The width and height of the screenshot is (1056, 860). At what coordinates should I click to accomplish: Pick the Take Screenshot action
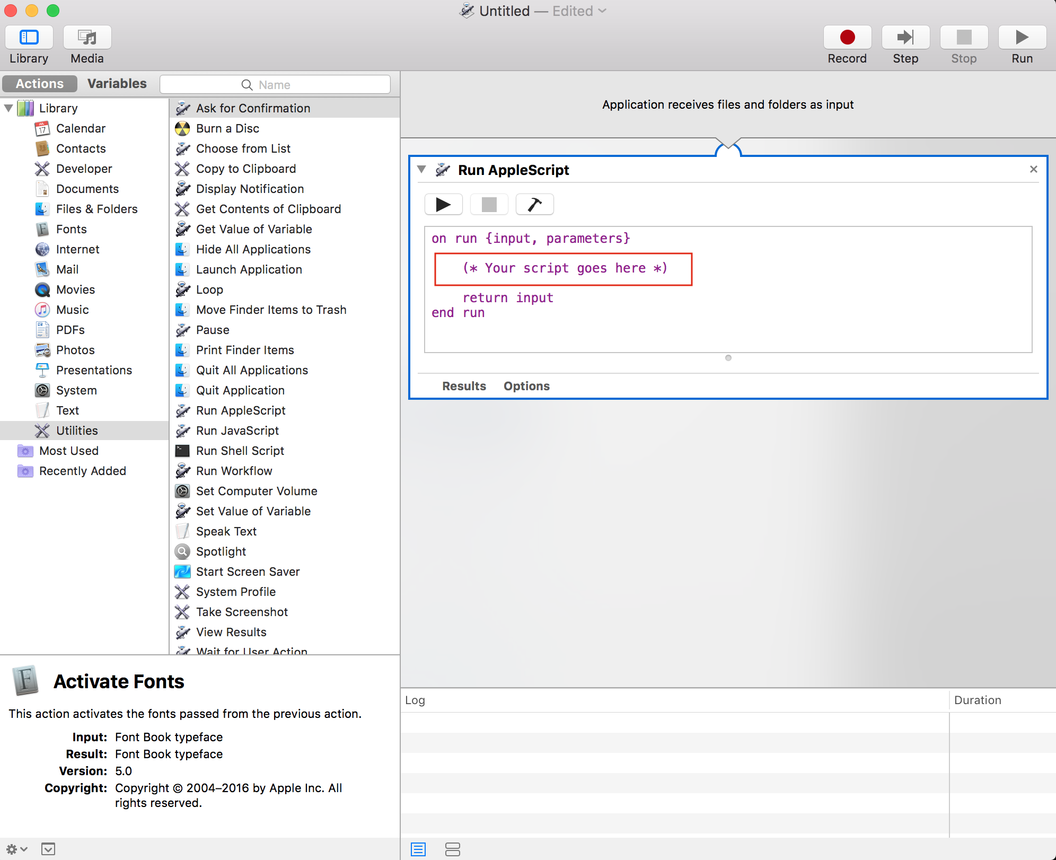tap(285, 612)
